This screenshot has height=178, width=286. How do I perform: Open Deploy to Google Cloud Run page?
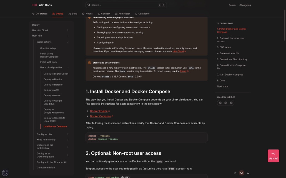pyautogui.click(x=52, y=102)
